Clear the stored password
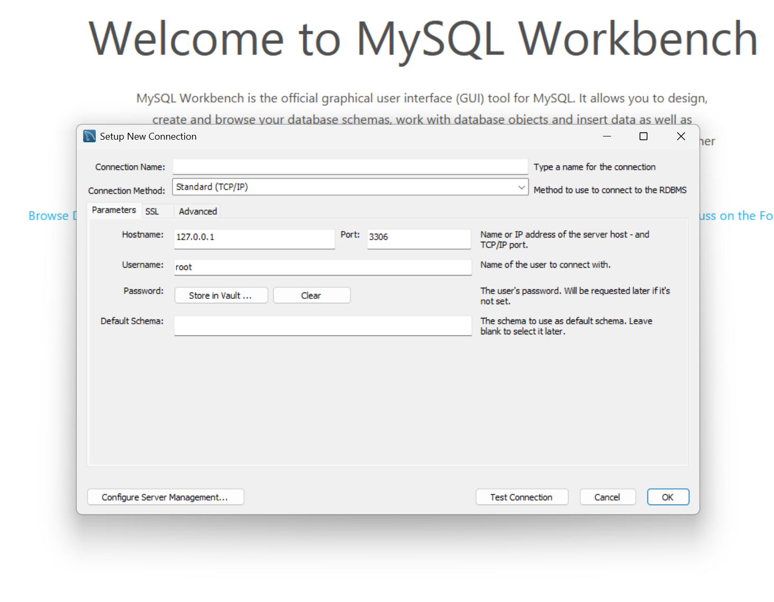 pos(311,295)
